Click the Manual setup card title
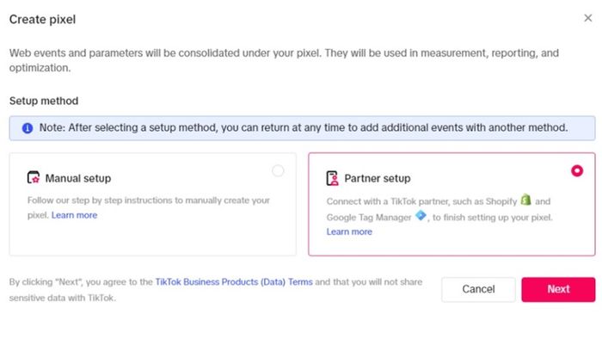Screen dimensions: 602x339 78,178
